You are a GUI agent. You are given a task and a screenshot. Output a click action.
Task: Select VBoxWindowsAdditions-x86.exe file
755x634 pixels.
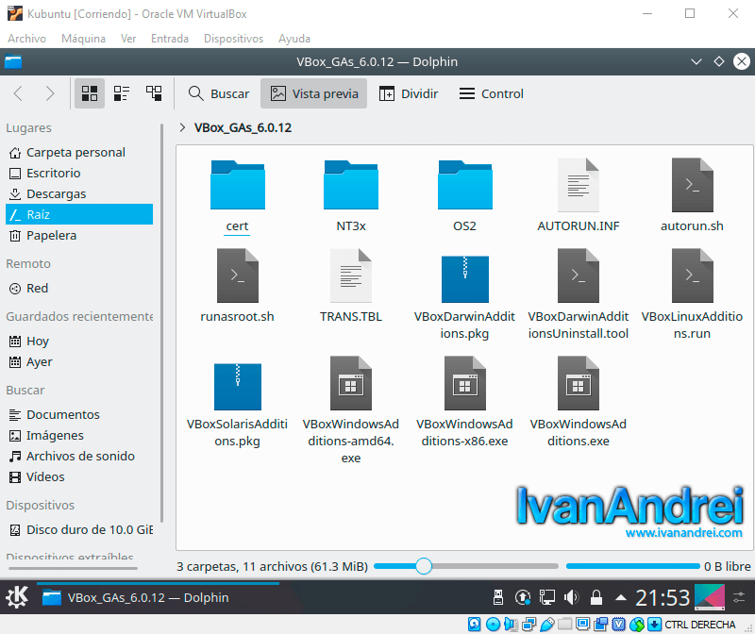point(464,403)
